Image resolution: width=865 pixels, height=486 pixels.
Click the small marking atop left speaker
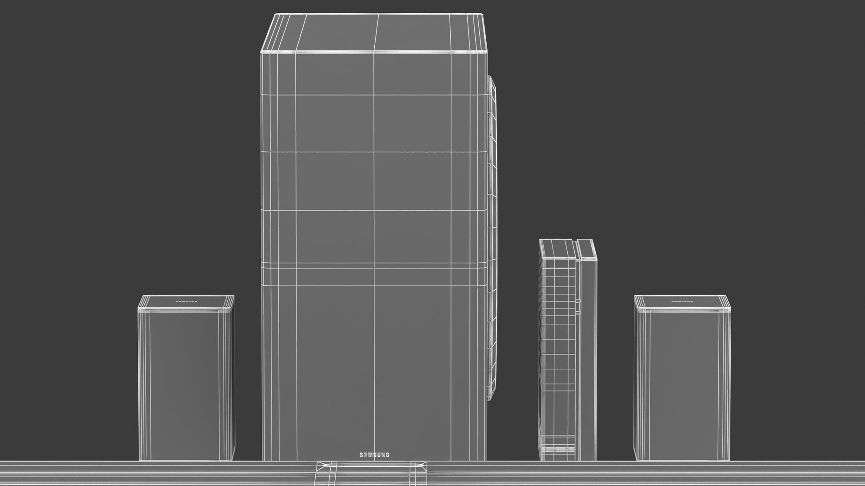point(186,301)
